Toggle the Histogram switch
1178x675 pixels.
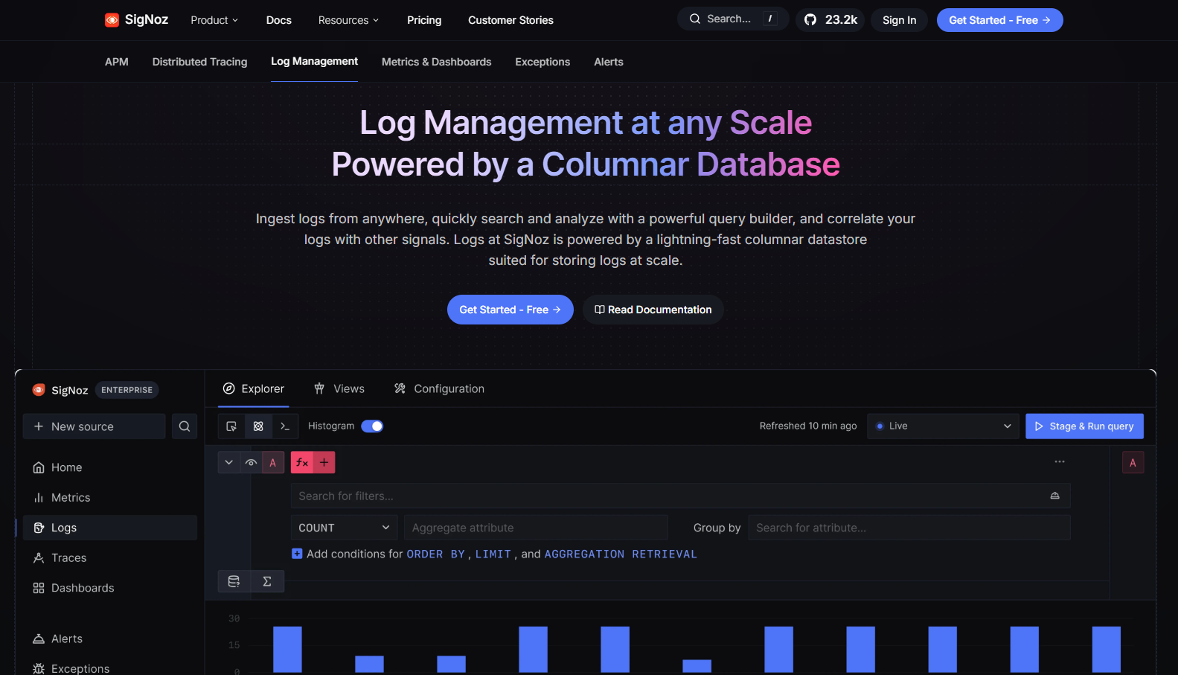[372, 426]
